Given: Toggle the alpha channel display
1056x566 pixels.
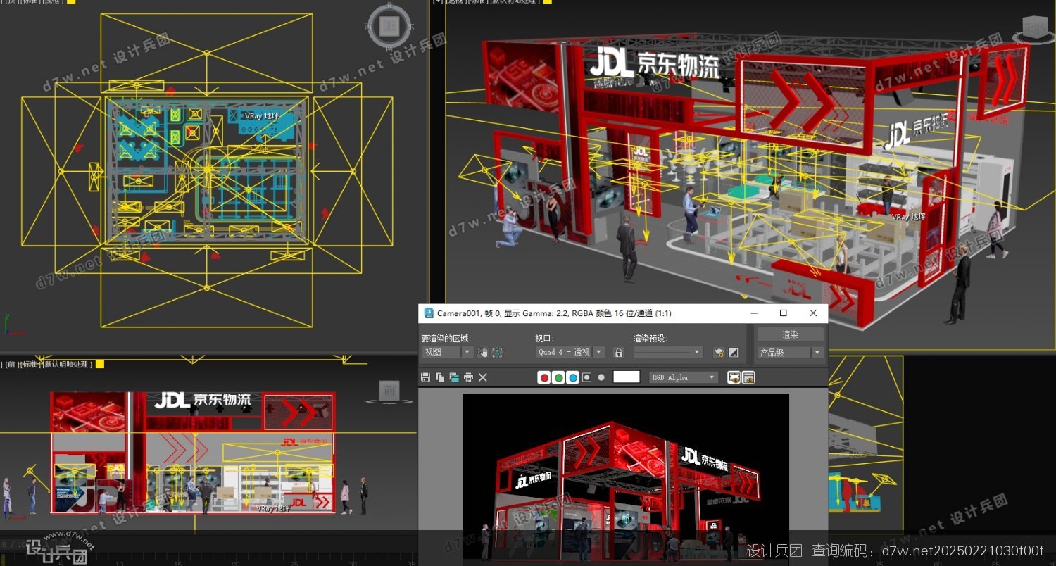Looking at the screenshot, I should [586, 377].
